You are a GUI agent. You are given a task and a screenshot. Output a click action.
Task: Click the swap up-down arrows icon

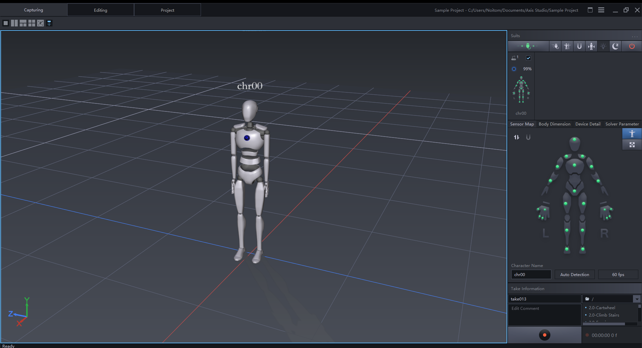[x=517, y=137]
